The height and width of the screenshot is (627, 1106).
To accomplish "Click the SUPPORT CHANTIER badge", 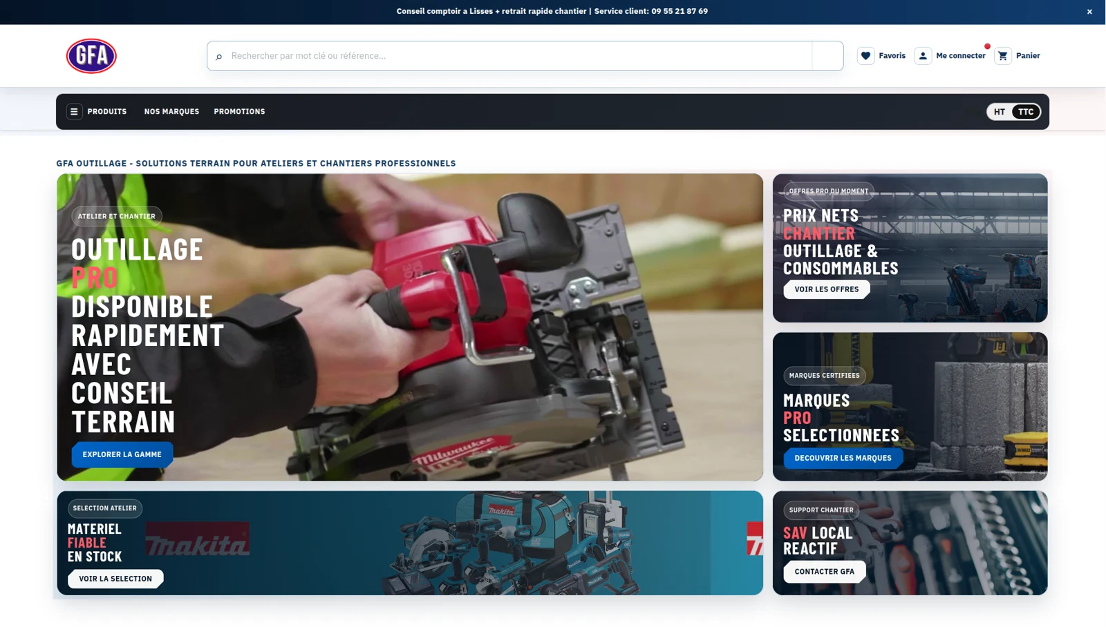I will (x=821, y=510).
